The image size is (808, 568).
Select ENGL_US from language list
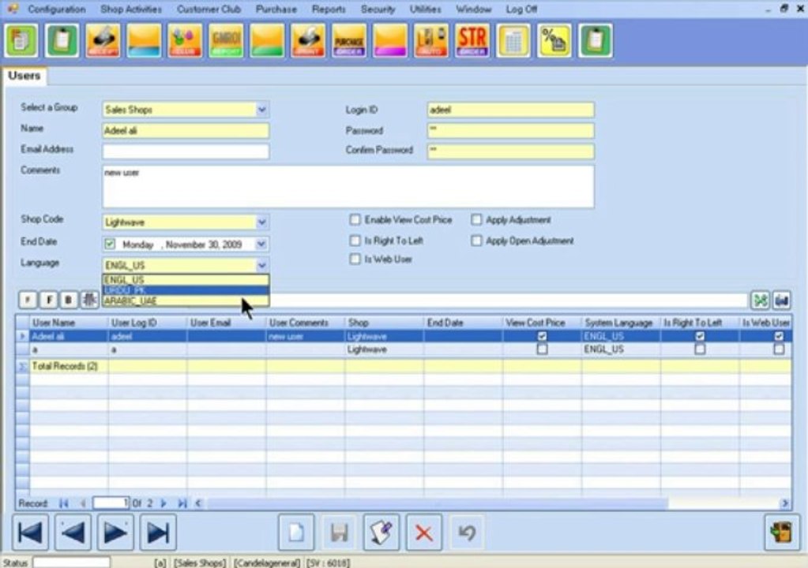click(186, 280)
